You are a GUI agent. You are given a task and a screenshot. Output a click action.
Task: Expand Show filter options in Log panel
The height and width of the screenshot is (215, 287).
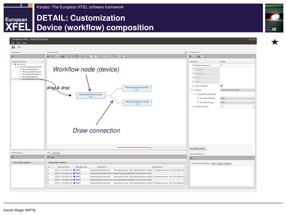pos(116,162)
